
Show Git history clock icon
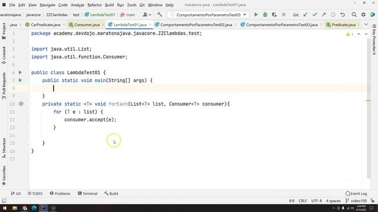[x=333, y=15]
